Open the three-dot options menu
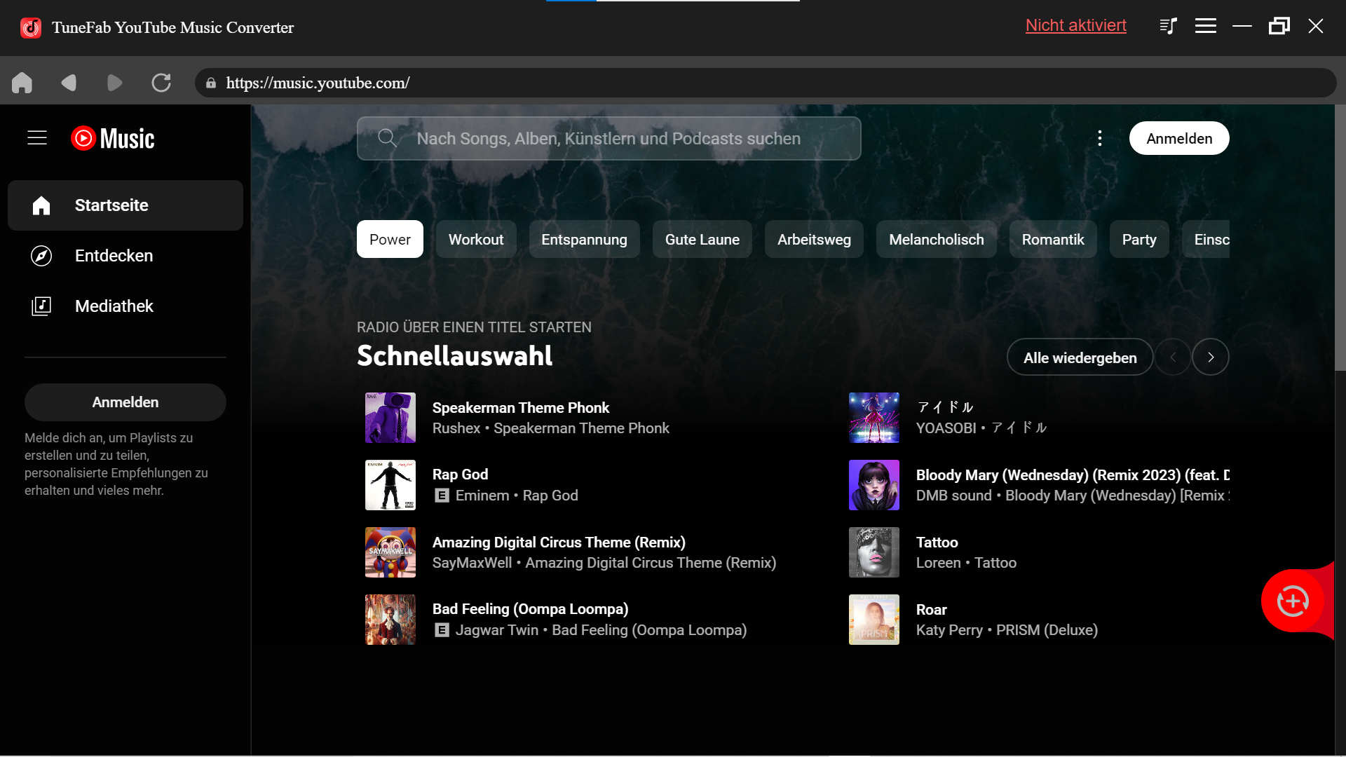 [x=1100, y=138]
